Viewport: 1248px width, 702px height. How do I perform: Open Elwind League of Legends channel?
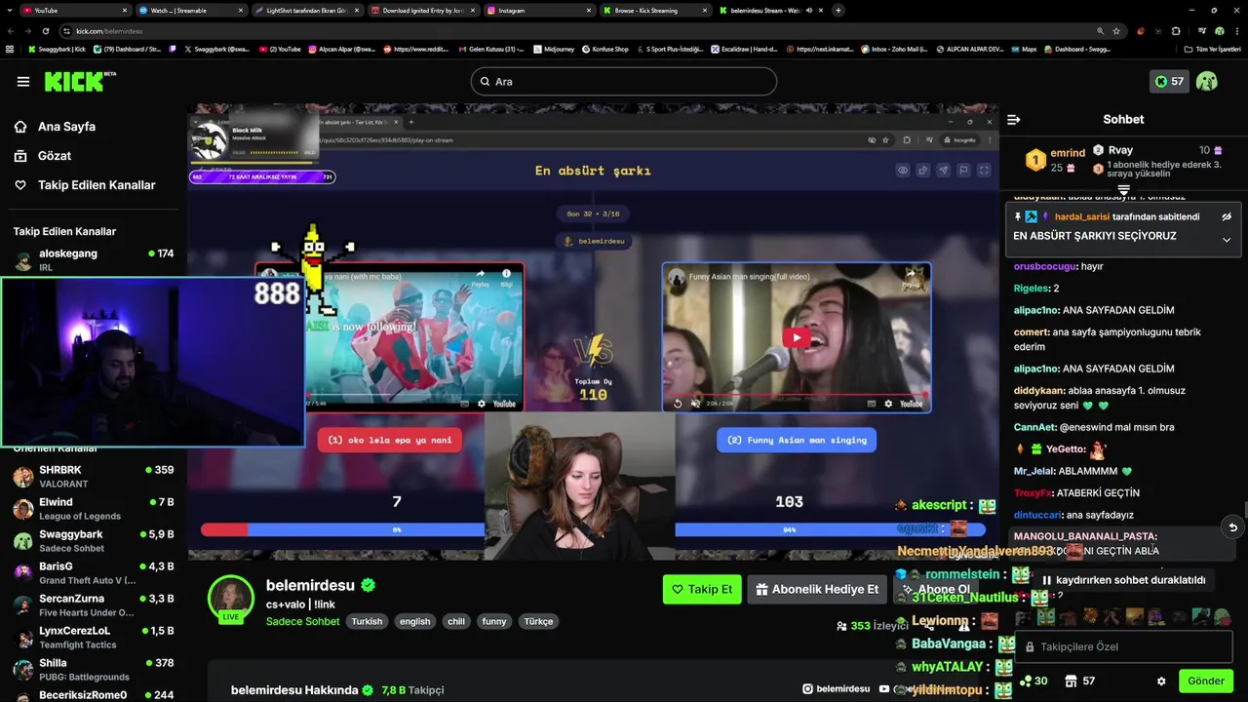pos(94,509)
